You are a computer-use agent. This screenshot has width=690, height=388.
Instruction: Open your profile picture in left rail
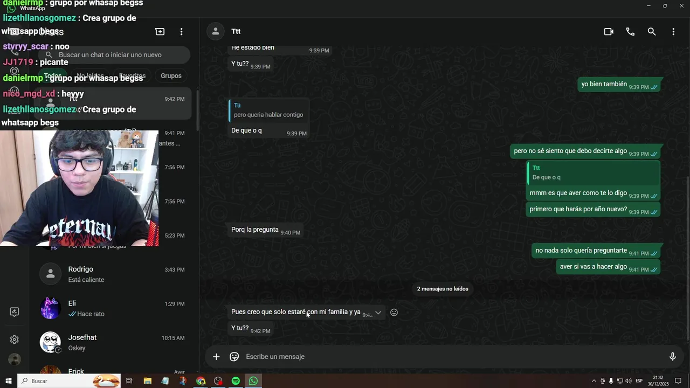[x=15, y=360]
